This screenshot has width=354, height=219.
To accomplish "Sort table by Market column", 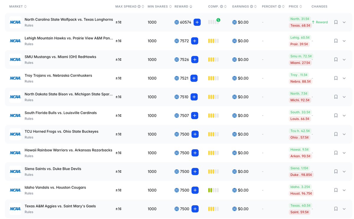I will [x=18, y=7].
